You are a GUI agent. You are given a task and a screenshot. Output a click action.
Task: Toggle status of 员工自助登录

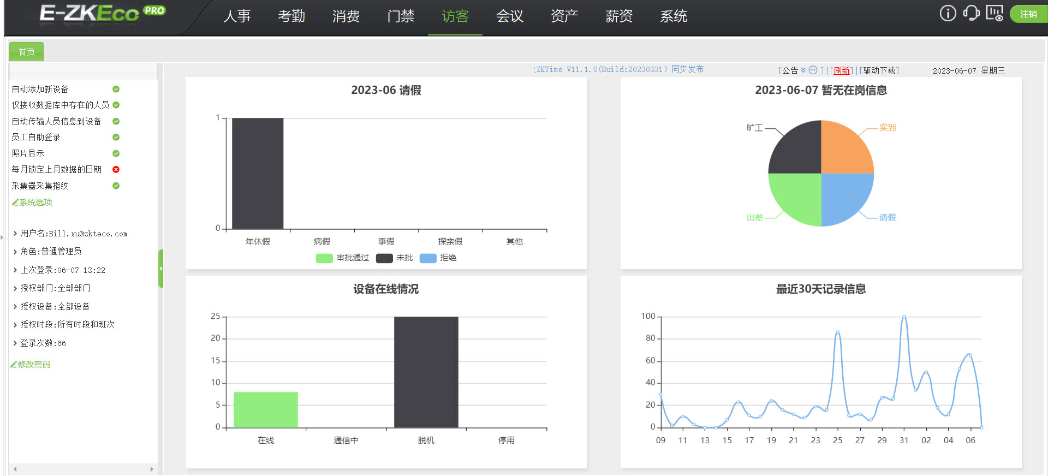pyautogui.click(x=116, y=137)
